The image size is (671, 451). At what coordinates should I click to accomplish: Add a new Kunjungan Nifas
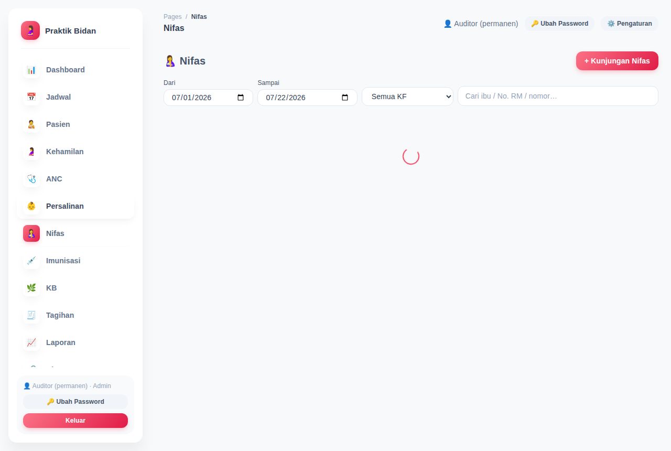click(x=617, y=61)
